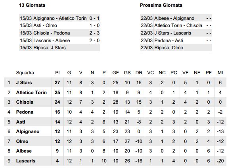The width and height of the screenshot is (228, 168).
Task: Click the Pt column header
Action: pyautogui.click(x=57, y=73)
